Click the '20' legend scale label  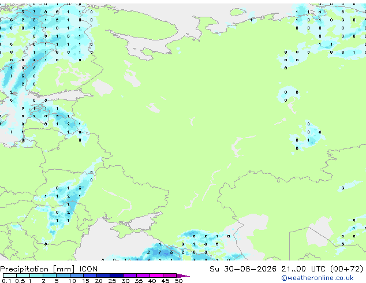99,281
